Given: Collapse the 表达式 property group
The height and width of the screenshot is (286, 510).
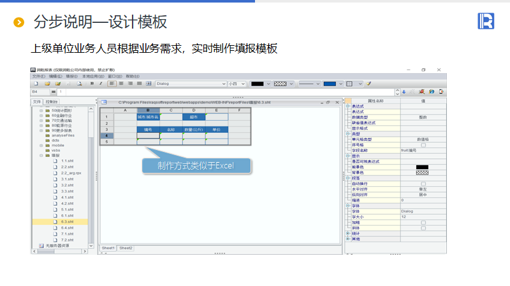Looking at the screenshot, I should pos(347,106).
